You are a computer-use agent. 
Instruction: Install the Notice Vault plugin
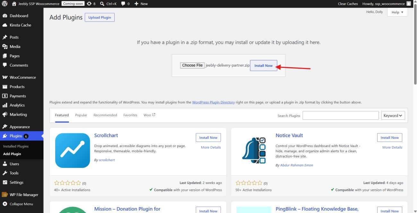point(390,137)
